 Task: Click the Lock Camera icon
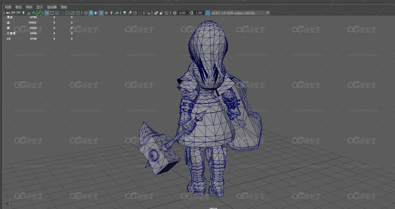coord(13,13)
